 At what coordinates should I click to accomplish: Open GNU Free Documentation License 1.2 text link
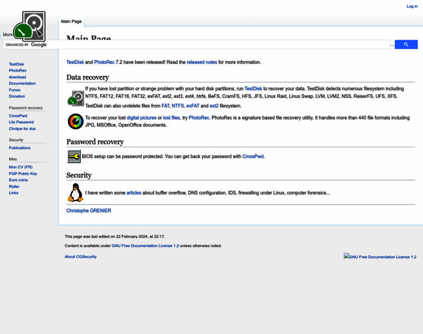145,246
